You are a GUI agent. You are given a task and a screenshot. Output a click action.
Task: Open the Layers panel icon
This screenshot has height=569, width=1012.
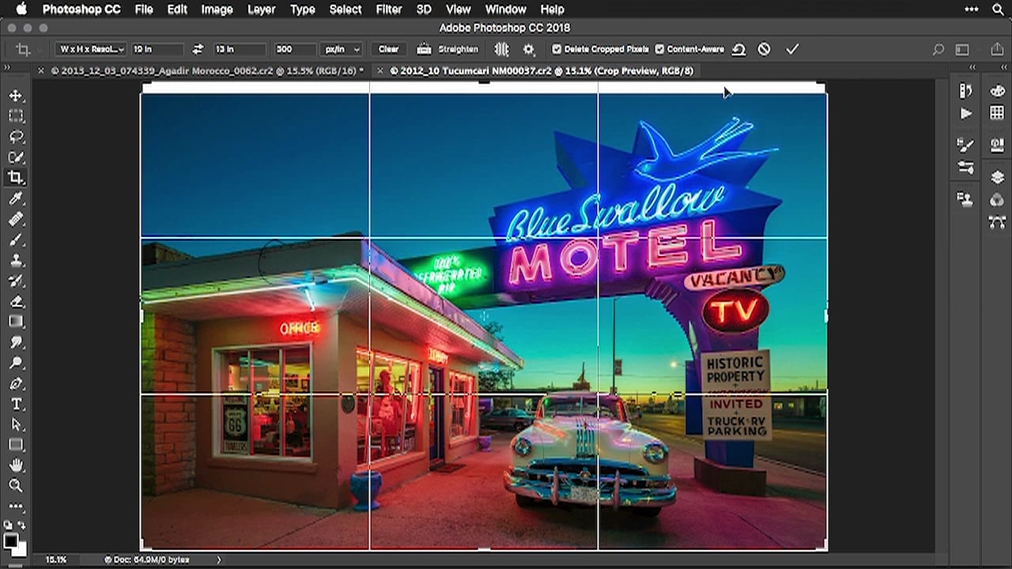click(x=997, y=178)
